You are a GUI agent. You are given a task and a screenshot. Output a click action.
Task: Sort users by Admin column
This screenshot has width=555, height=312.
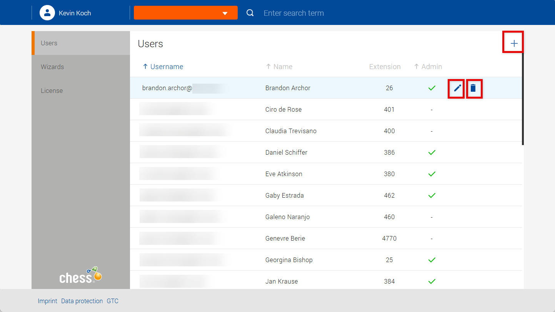432,67
